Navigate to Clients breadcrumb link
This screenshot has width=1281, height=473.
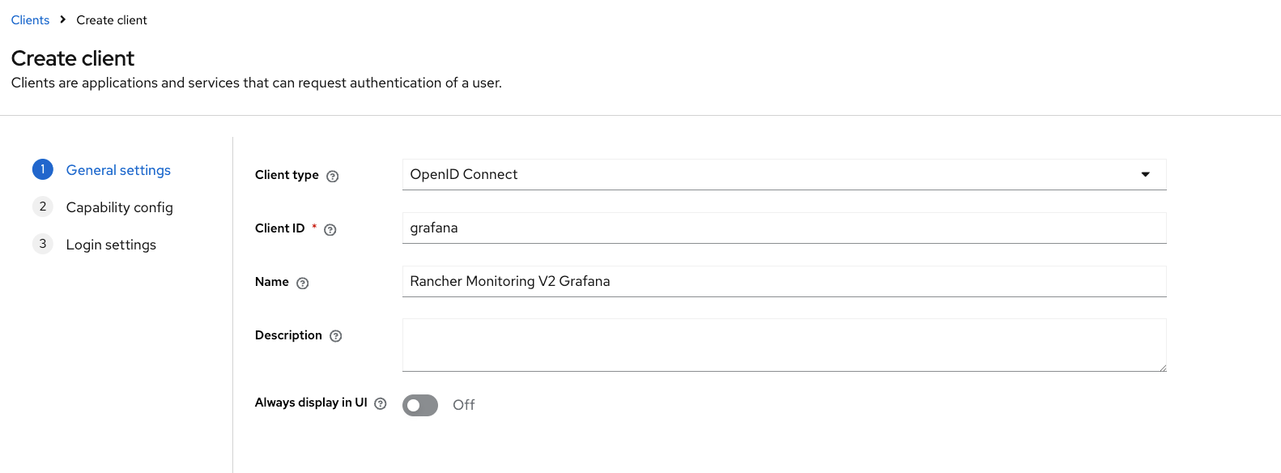[x=30, y=20]
